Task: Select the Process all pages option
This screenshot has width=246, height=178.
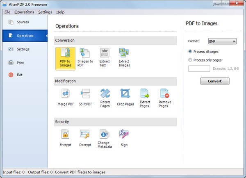Action: (190, 51)
